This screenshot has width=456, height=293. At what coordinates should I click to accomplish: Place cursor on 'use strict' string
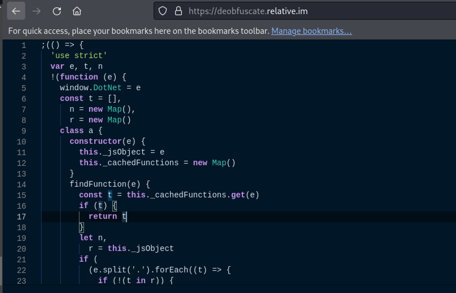point(79,56)
